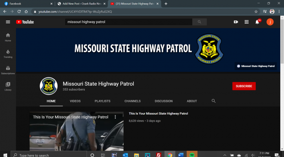Viewport: 284px width, 157px height.
Task: Open Task View from the taskbar
Action: 103,155
